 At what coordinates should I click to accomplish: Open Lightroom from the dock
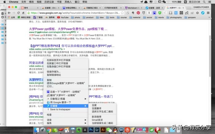(97, 130)
